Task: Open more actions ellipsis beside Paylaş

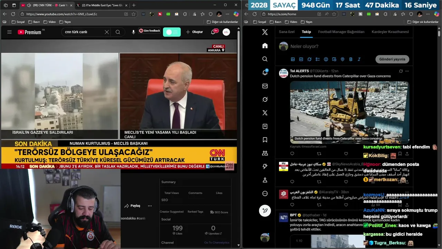Action: pyautogui.click(x=150, y=206)
